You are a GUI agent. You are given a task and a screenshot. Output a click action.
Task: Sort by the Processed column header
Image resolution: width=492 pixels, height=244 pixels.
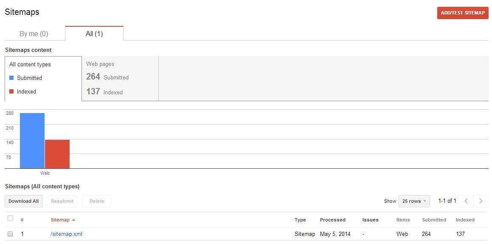point(333,220)
